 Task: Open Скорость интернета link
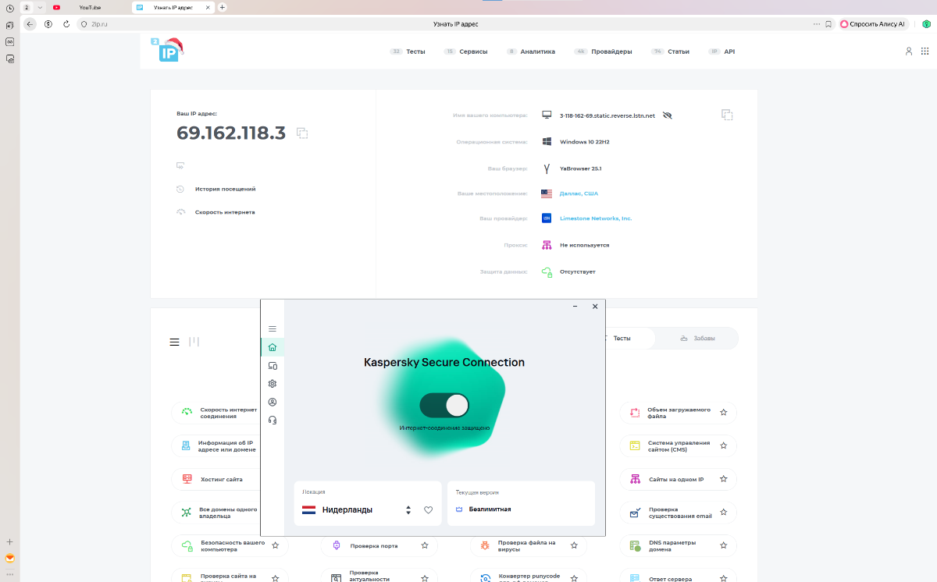point(225,212)
